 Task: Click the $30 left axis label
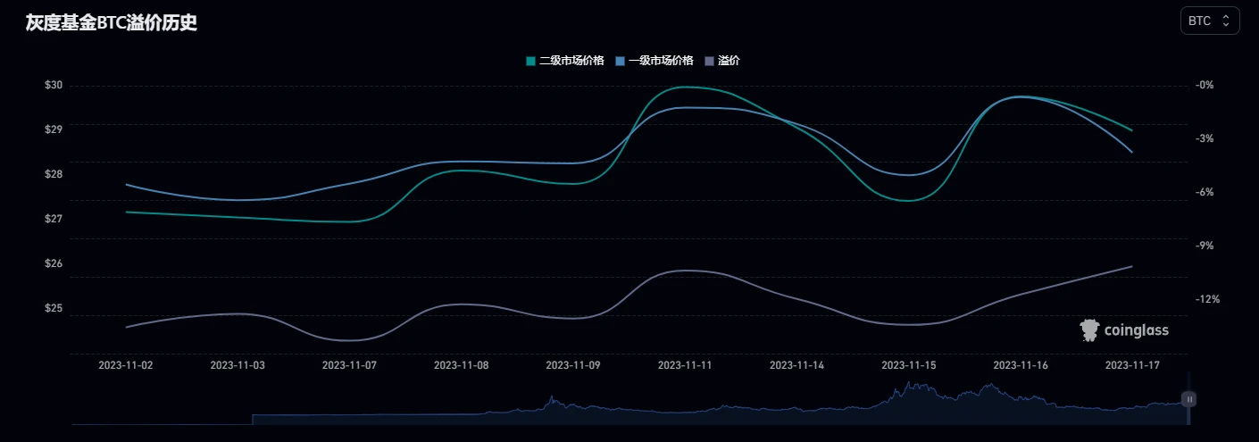53,85
